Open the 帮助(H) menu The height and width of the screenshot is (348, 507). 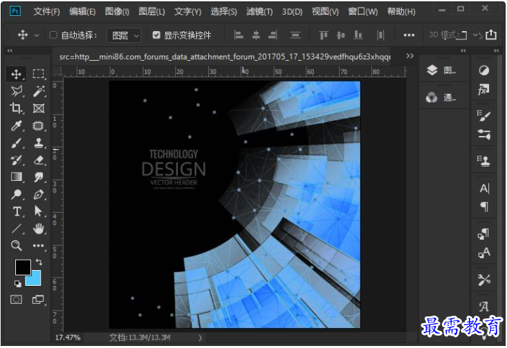point(401,12)
